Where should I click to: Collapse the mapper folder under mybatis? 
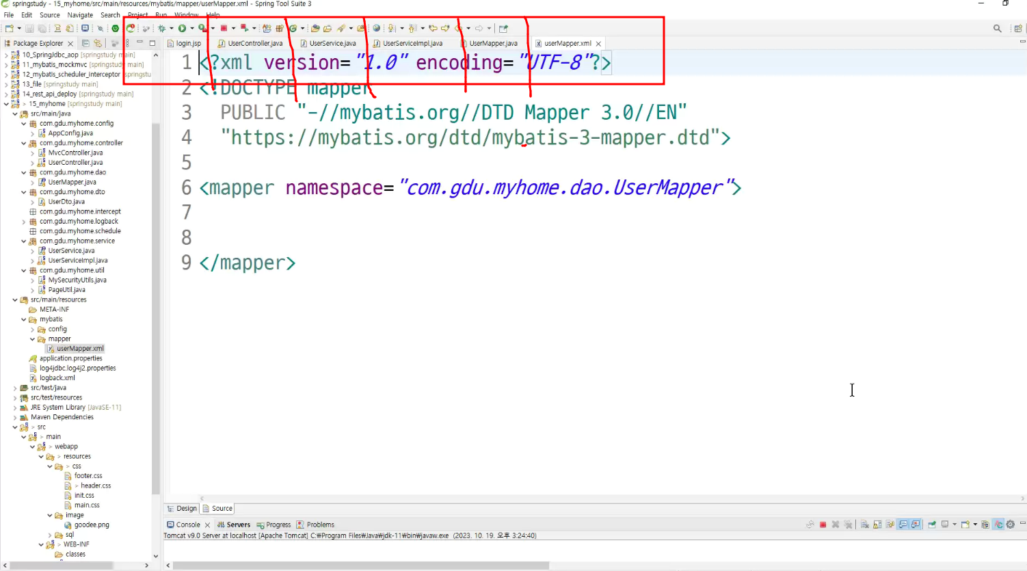pyautogui.click(x=32, y=339)
